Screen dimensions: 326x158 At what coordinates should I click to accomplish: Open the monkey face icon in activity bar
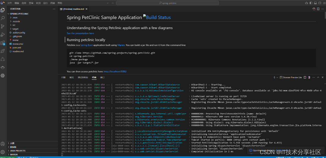pyautogui.click(x=3, y=67)
